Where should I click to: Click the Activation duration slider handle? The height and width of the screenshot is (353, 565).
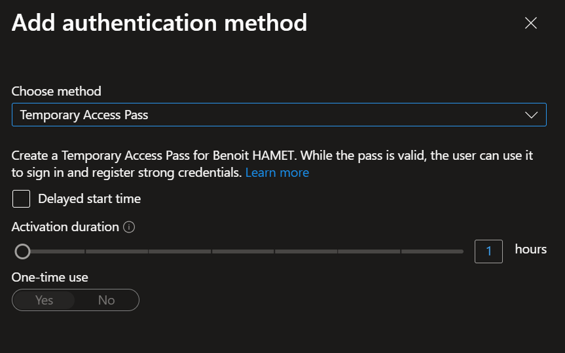click(x=23, y=251)
